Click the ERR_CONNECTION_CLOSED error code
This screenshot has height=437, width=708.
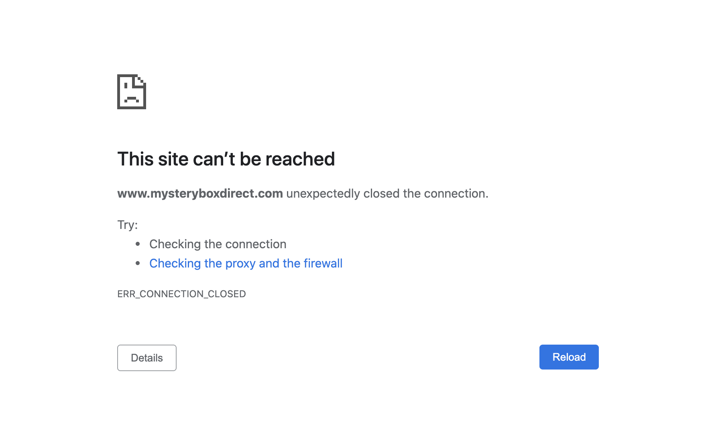point(181,294)
